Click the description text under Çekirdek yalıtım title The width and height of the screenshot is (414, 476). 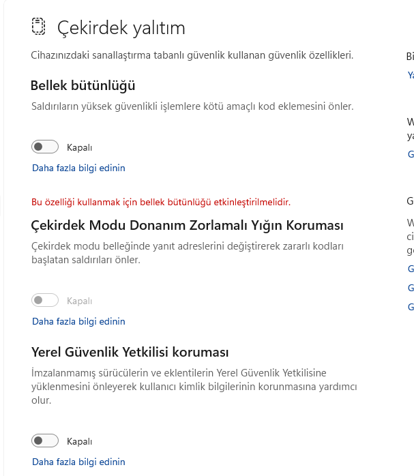pyautogui.click(x=192, y=55)
